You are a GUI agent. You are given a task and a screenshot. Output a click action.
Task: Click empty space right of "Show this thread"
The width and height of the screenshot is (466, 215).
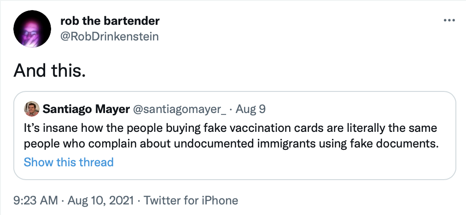(x=276, y=162)
